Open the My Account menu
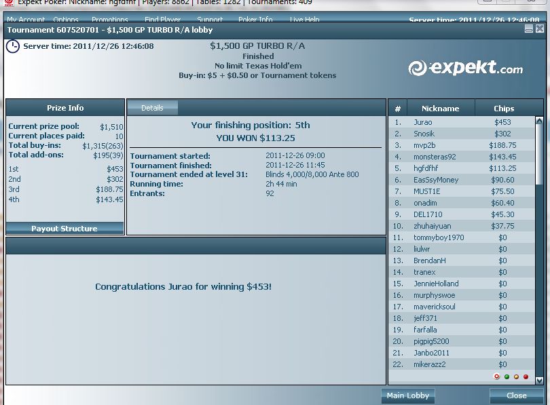550x405 pixels. pyautogui.click(x=26, y=20)
